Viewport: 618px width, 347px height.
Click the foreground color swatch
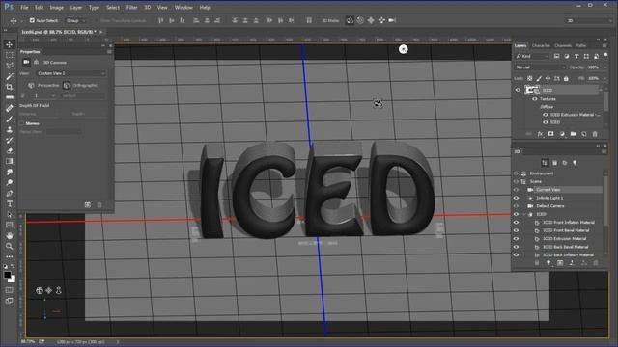click(x=7, y=275)
